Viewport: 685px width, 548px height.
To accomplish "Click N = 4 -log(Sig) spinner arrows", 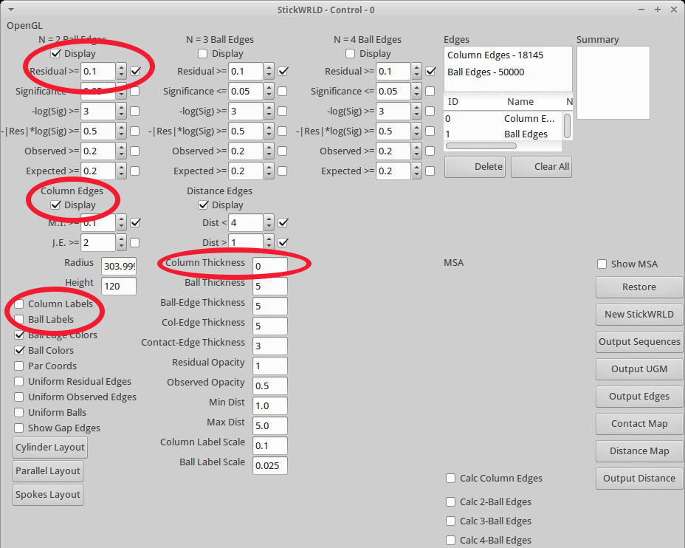I will coord(417,112).
